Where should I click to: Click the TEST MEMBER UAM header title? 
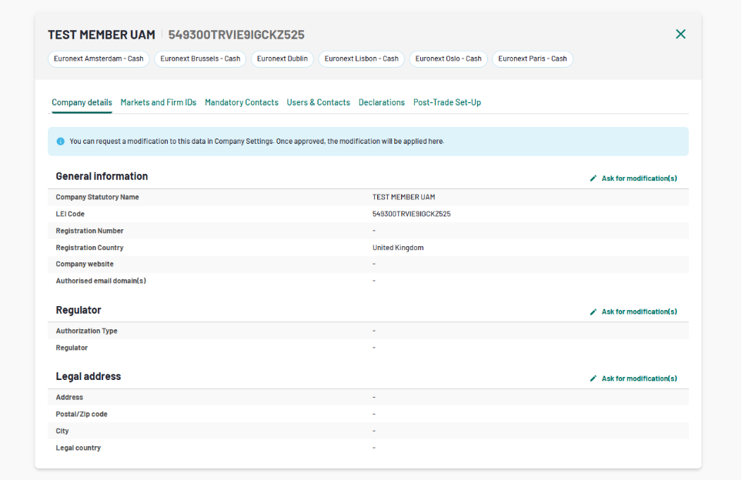coord(102,35)
